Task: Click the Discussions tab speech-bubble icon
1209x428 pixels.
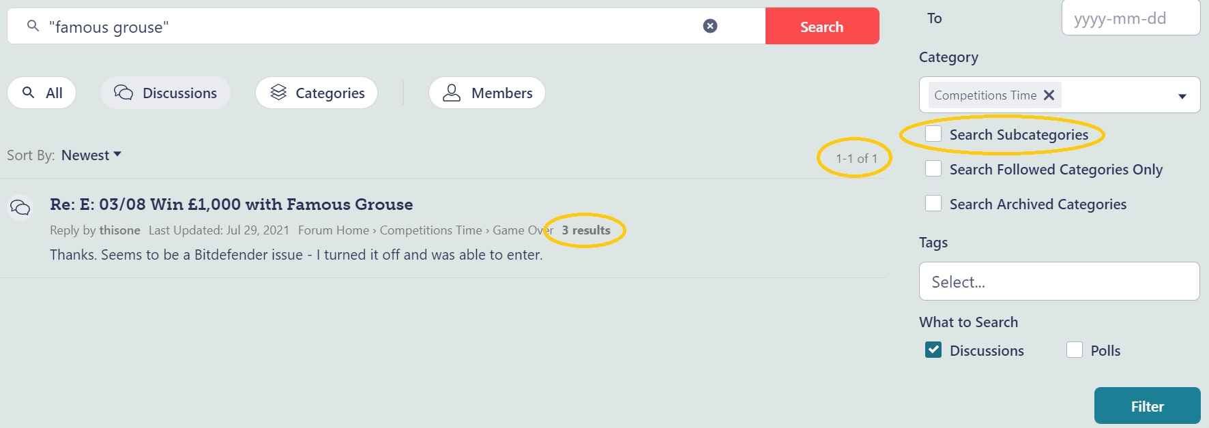Action: [x=123, y=93]
